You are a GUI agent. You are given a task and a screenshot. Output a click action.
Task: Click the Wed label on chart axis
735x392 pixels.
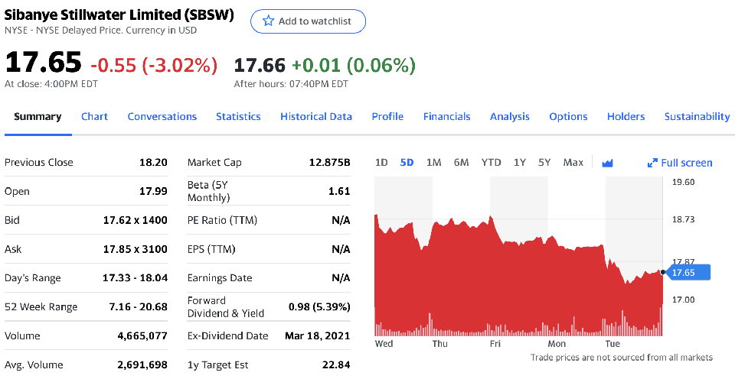(x=384, y=344)
